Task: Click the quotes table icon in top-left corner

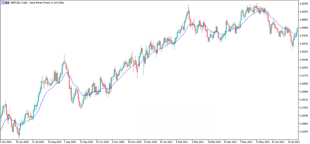Action: click(3, 2)
